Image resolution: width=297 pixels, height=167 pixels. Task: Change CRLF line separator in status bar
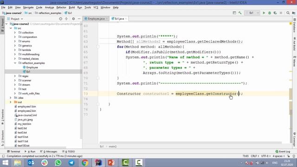point(255,156)
